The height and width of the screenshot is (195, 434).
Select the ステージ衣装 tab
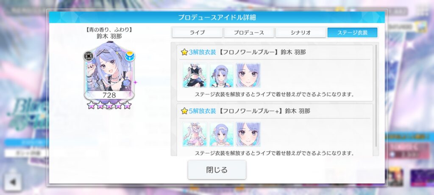tap(352, 33)
